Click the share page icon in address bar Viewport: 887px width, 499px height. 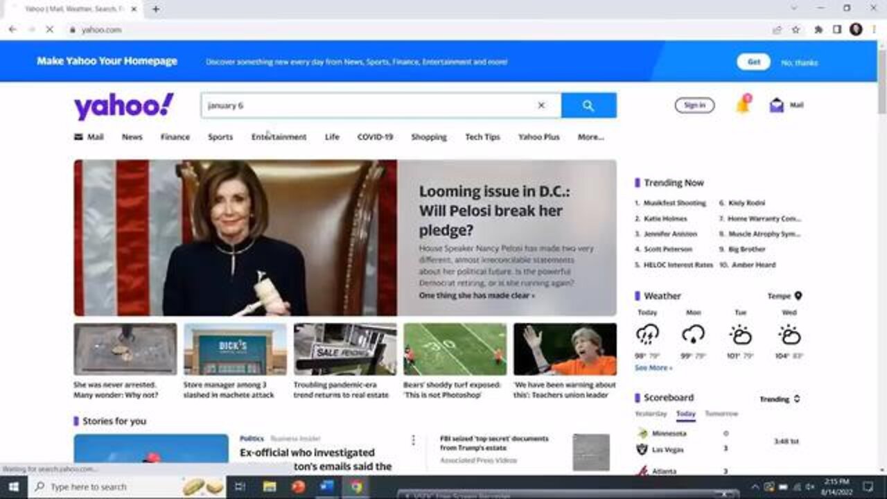778,30
